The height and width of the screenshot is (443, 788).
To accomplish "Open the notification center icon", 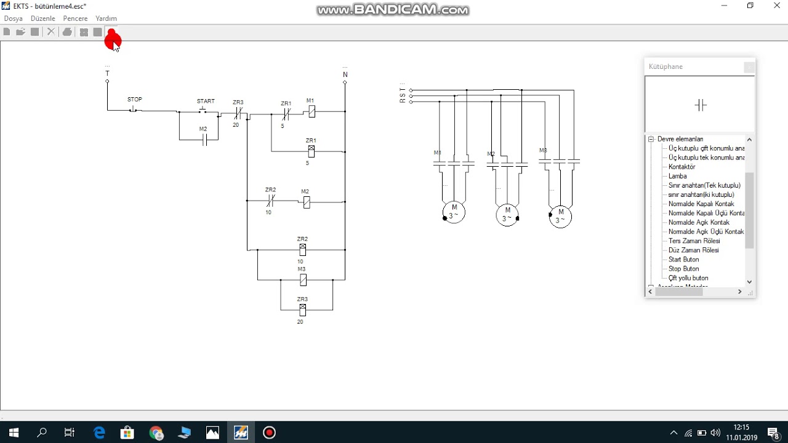I will tap(774, 433).
